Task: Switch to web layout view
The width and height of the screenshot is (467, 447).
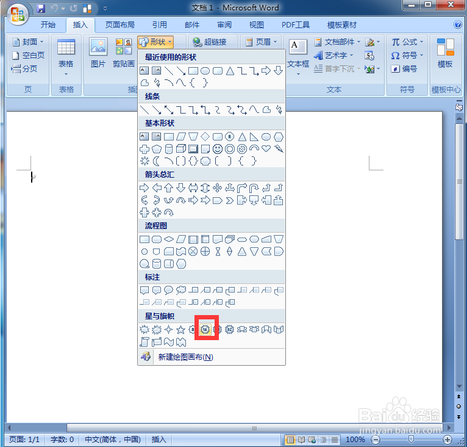Action: coord(312,440)
